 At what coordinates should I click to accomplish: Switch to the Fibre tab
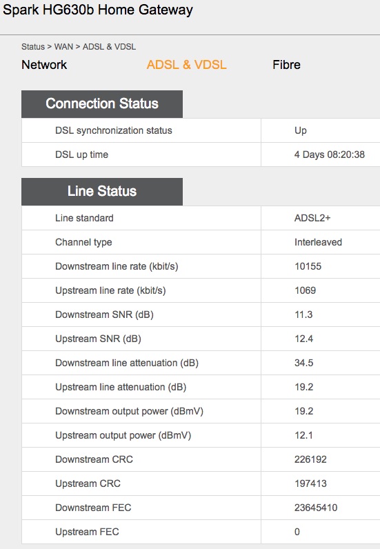[286, 65]
